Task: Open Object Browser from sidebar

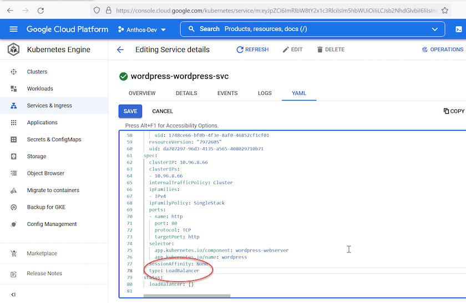Action: point(45,173)
